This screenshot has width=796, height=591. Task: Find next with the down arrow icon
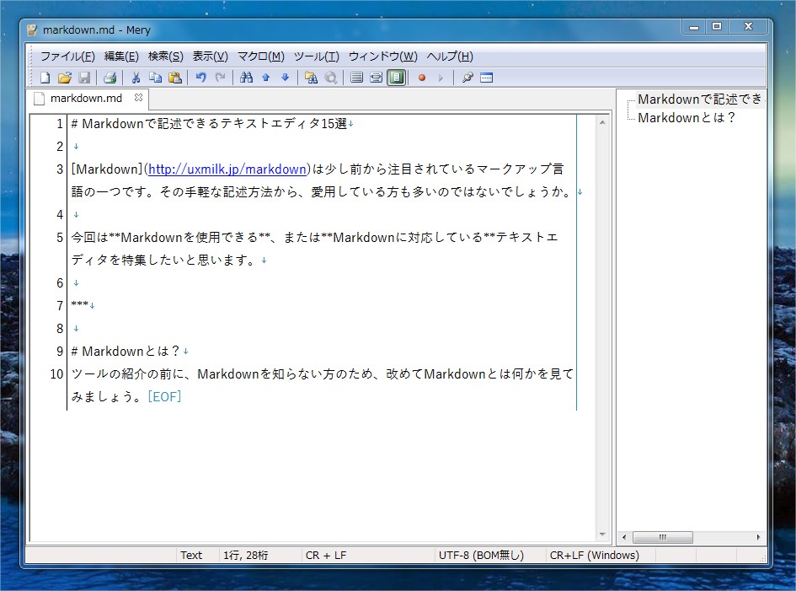pos(285,78)
